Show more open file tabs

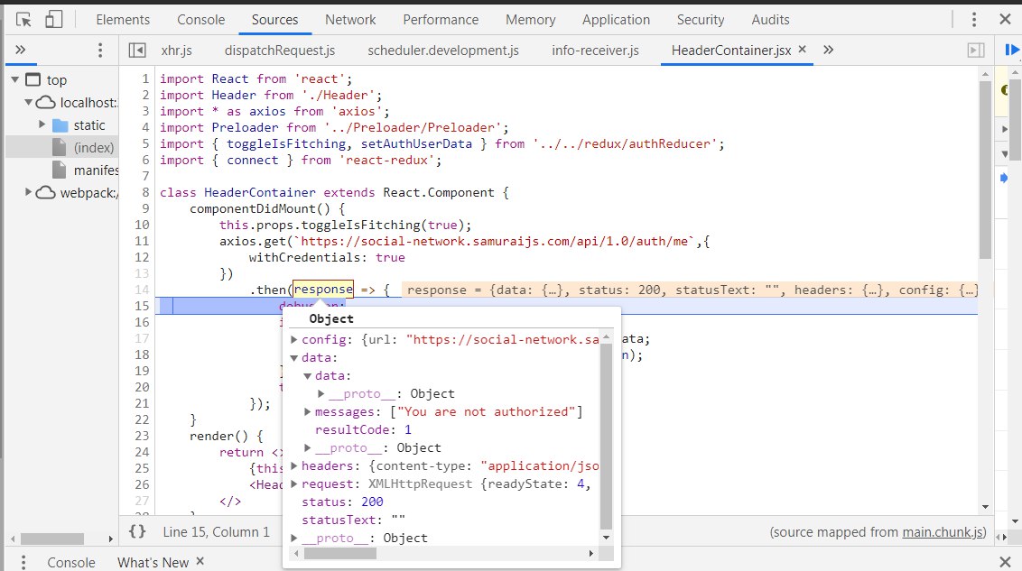click(x=829, y=50)
